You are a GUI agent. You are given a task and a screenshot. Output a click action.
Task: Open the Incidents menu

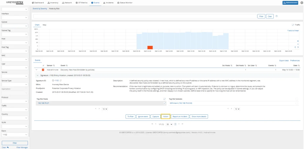point(108,3)
